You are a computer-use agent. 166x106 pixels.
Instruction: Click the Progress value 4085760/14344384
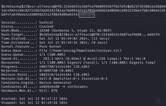click(x=55, y=66)
